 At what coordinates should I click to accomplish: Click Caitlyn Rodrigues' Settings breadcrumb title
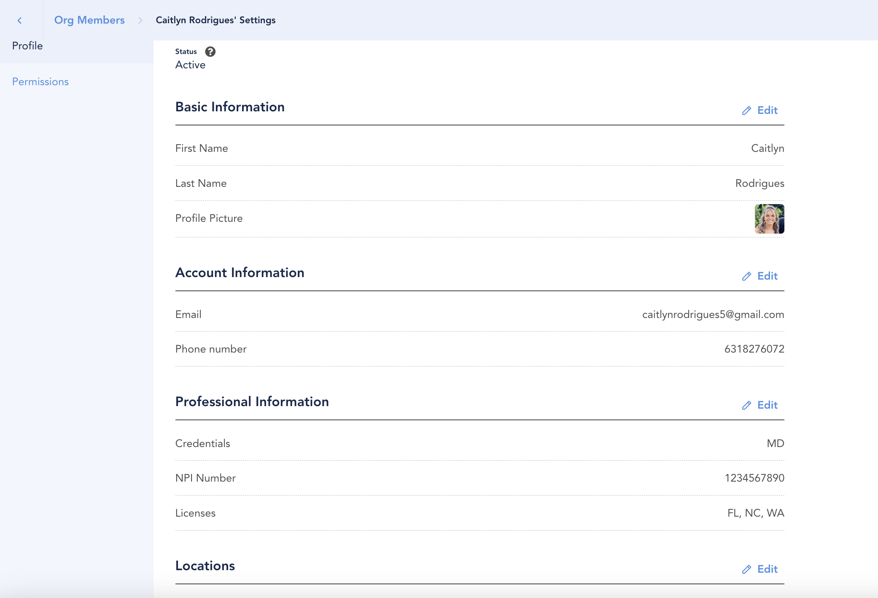pyautogui.click(x=215, y=20)
